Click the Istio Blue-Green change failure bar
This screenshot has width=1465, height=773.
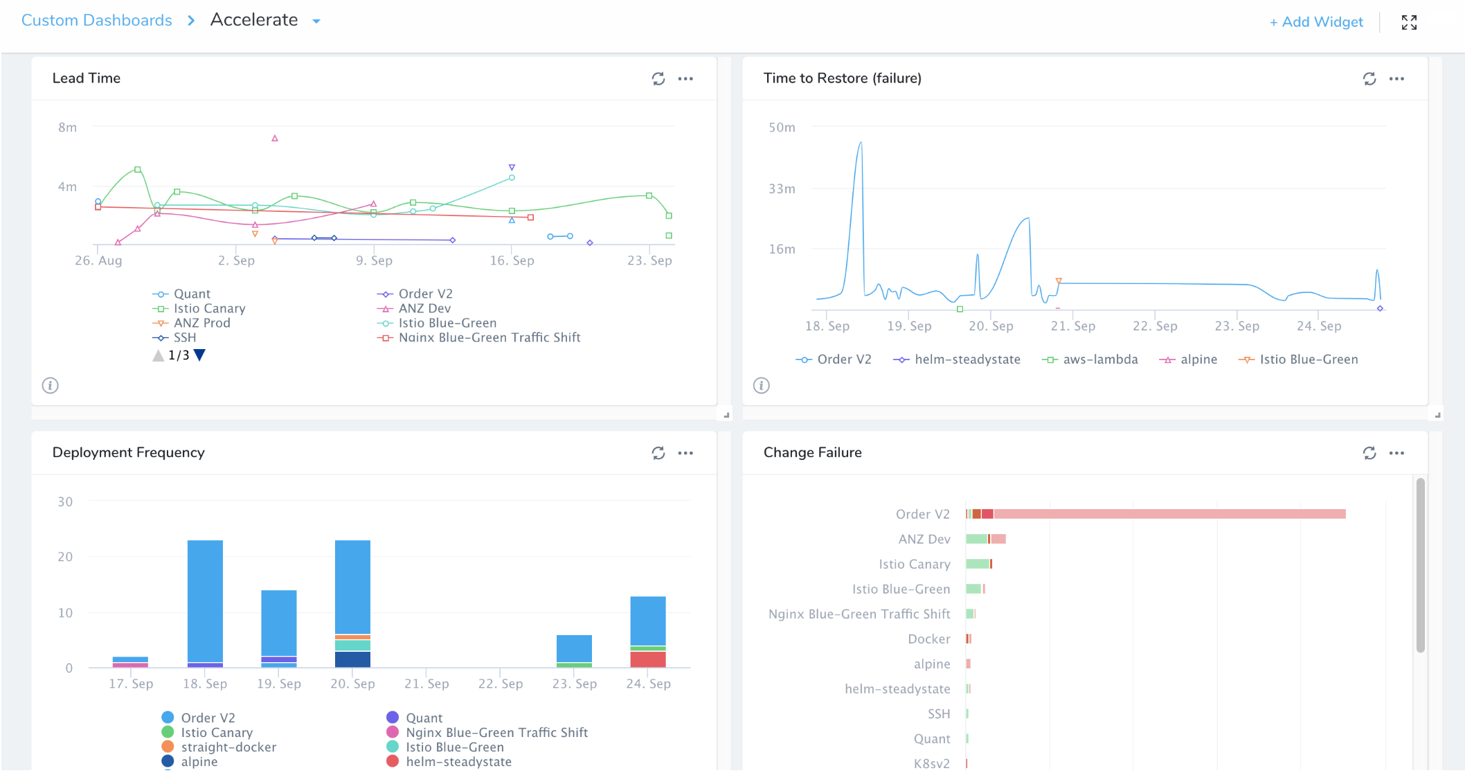(x=976, y=589)
